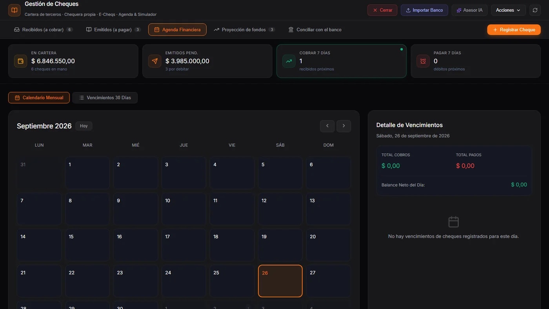Click the Pagar 7 Días summary card

tap(476, 61)
